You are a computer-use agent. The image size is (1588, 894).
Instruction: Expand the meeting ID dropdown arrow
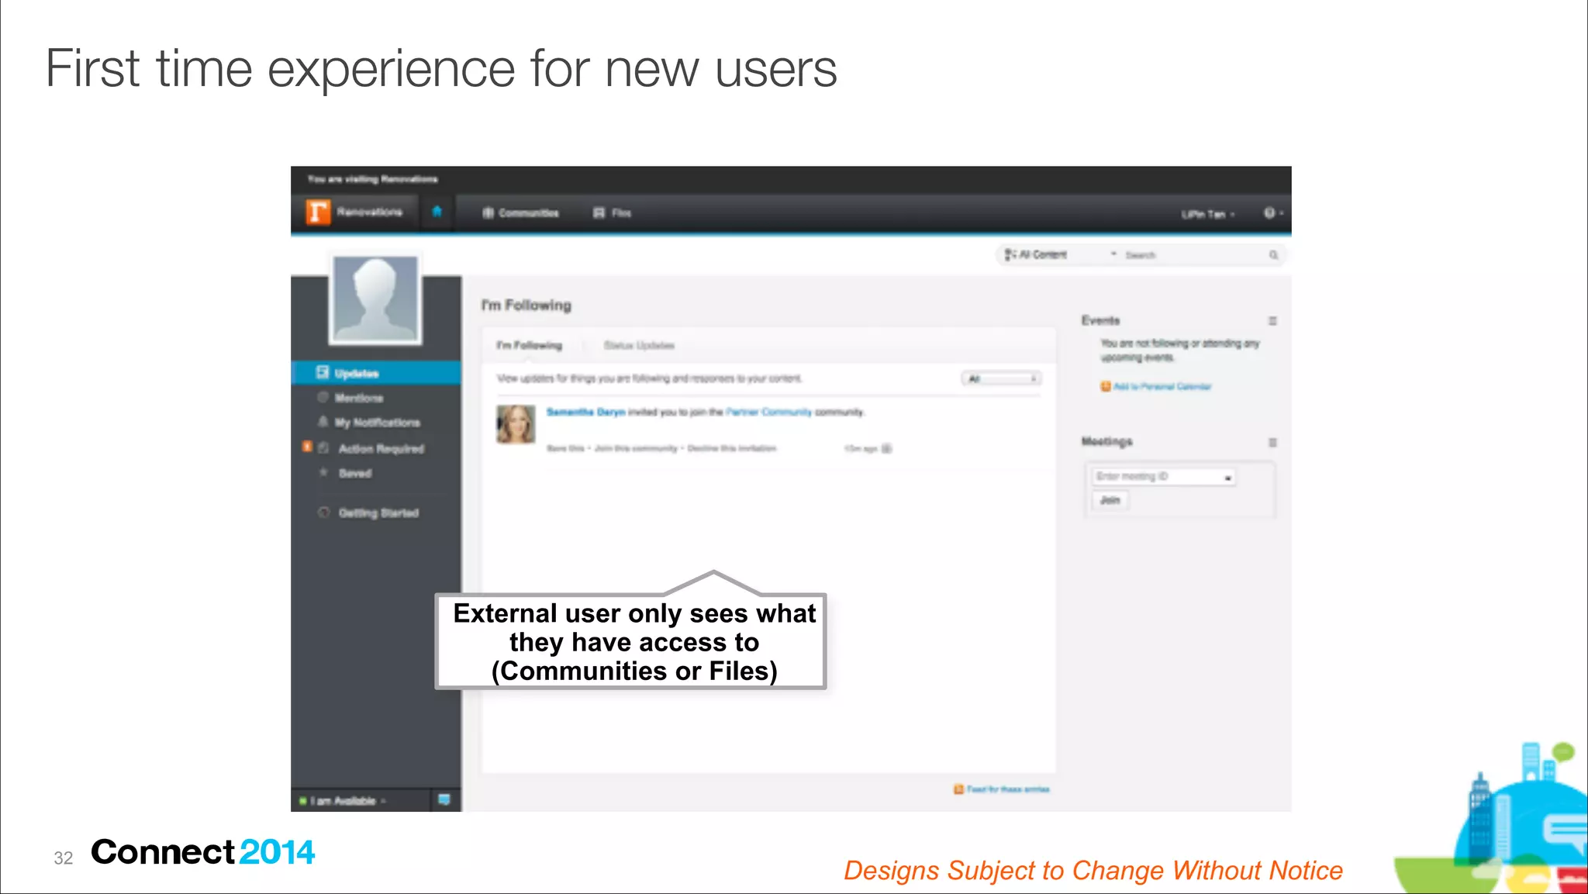1228,477
